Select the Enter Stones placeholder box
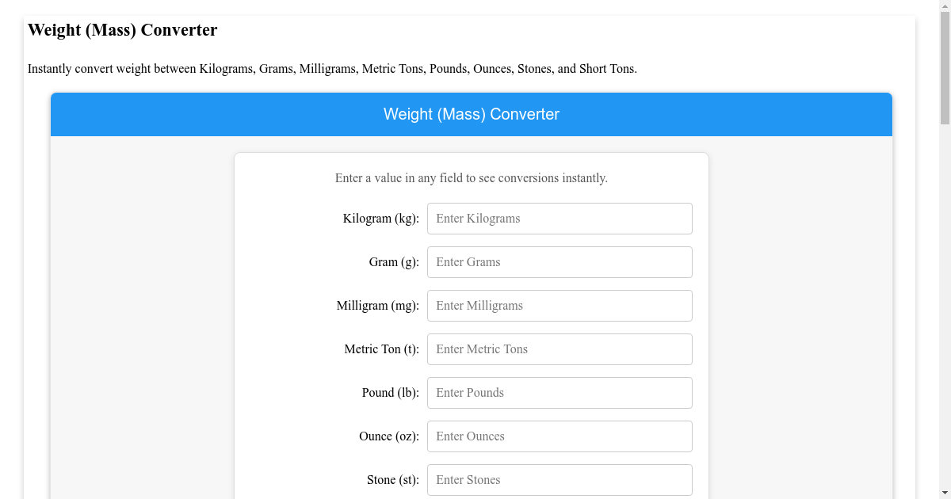This screenshot has height=499, width=951. pyautogui.click(x=560, y=480)
